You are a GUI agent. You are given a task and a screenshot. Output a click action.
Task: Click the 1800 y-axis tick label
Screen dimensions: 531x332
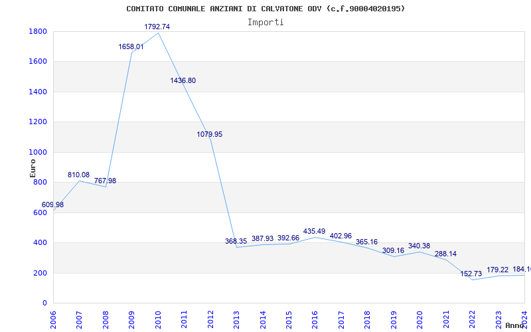(38, 32)
